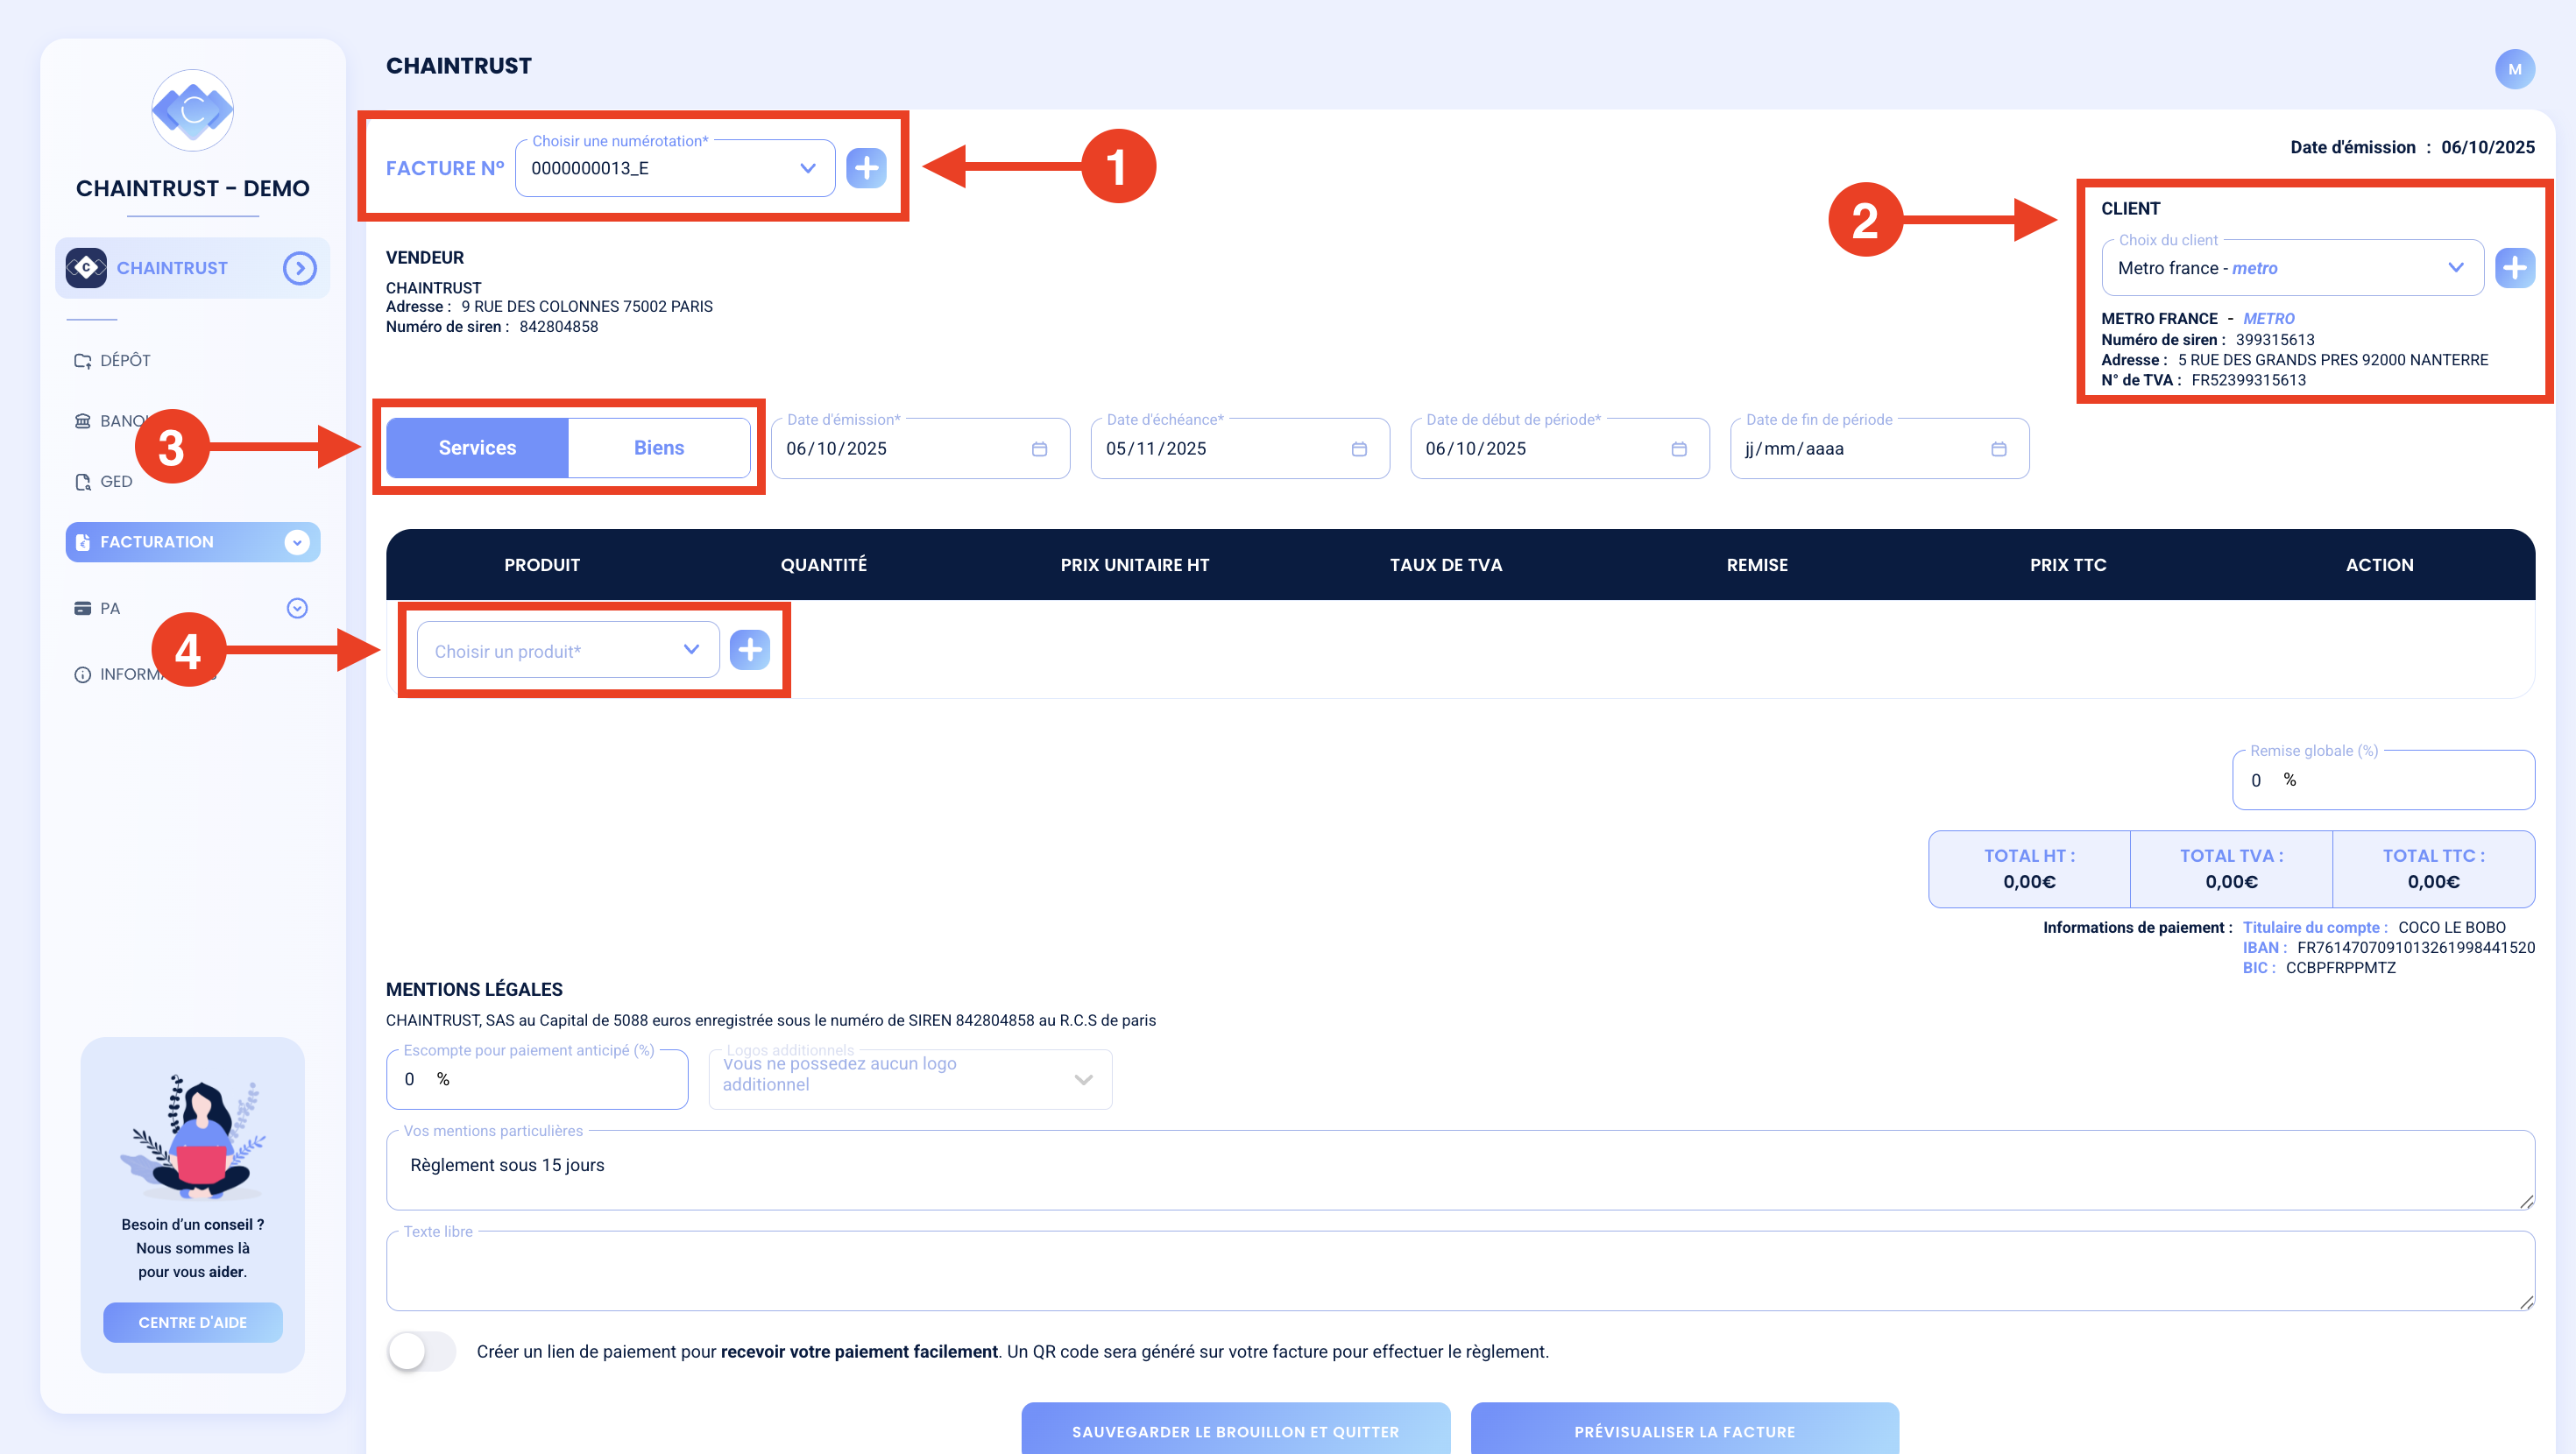Screen dimensions: 2576x1454
Task: Open the Choix du client dropdown
Action: [2292, 268]
